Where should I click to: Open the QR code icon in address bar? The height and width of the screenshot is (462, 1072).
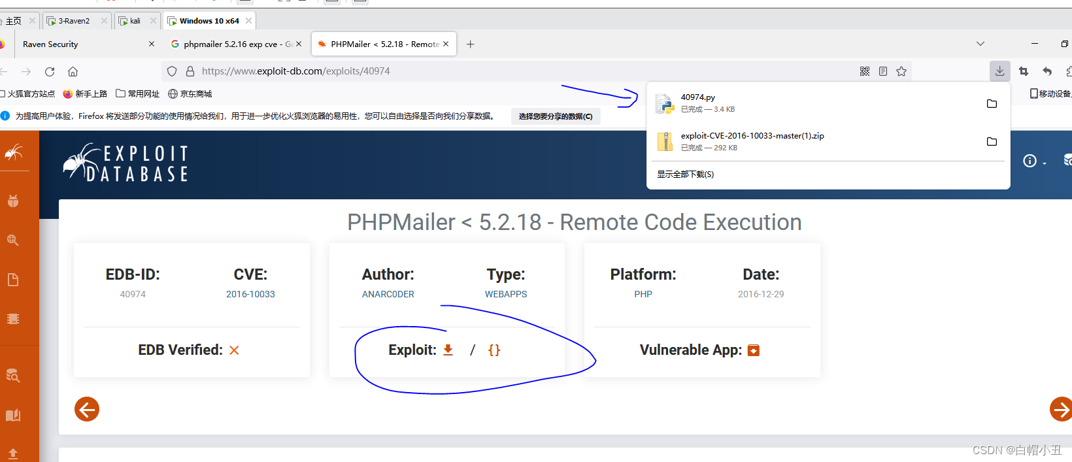coord(865,71)
